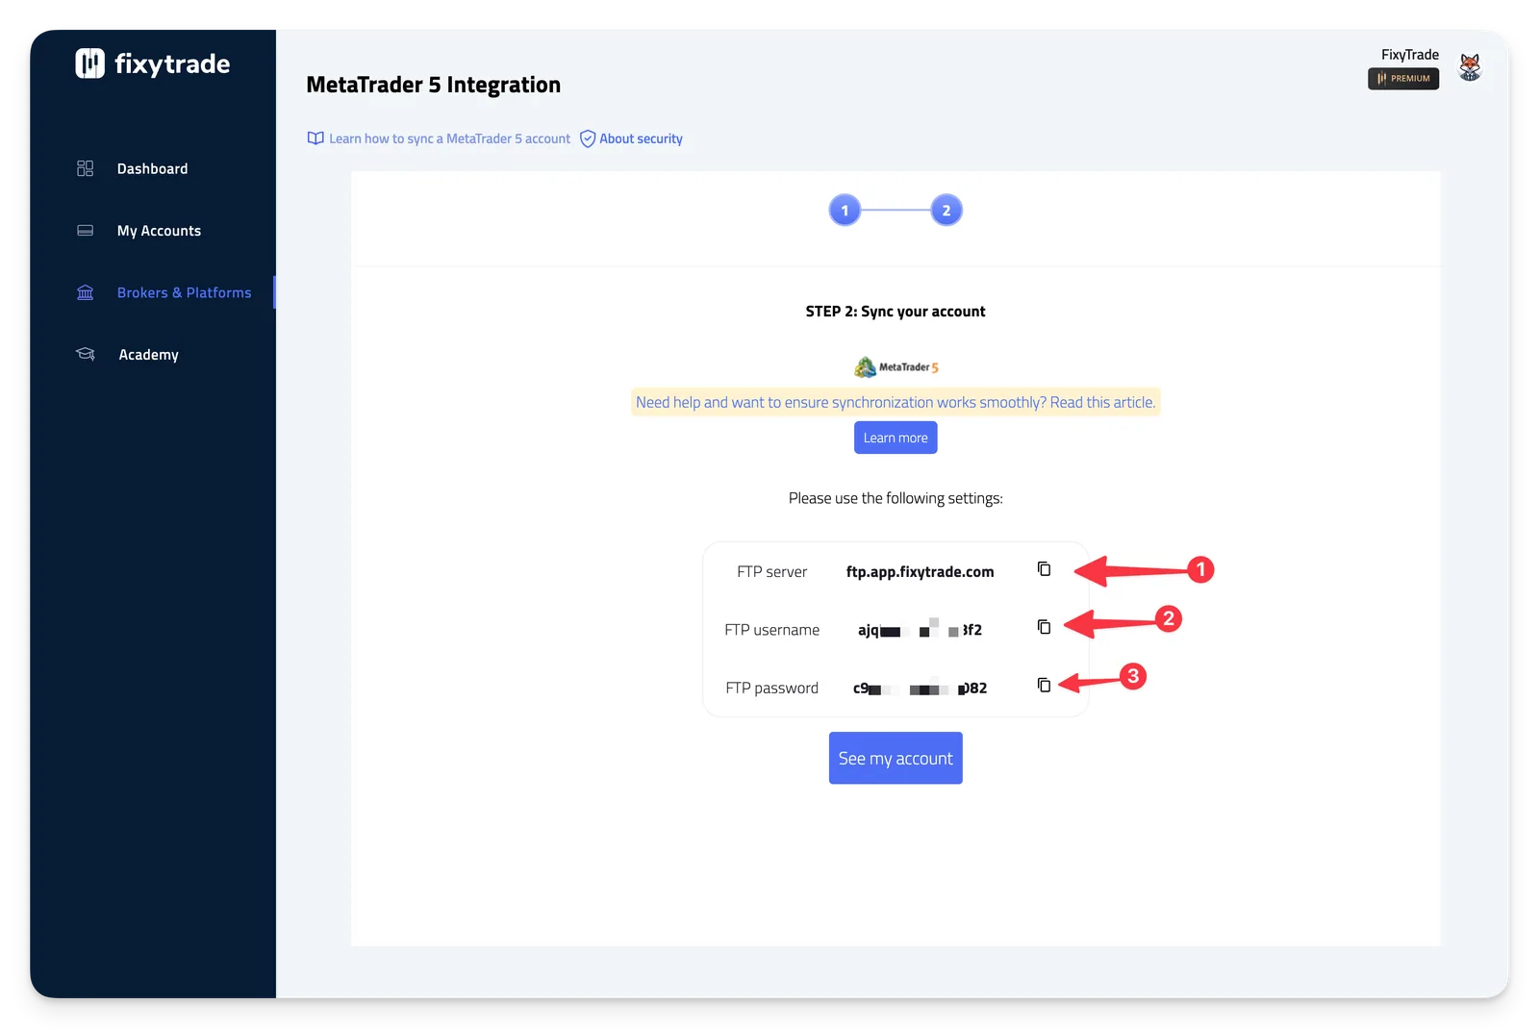Copy the FTP server address
Screen dimensions: 1539x1028
1044,569
